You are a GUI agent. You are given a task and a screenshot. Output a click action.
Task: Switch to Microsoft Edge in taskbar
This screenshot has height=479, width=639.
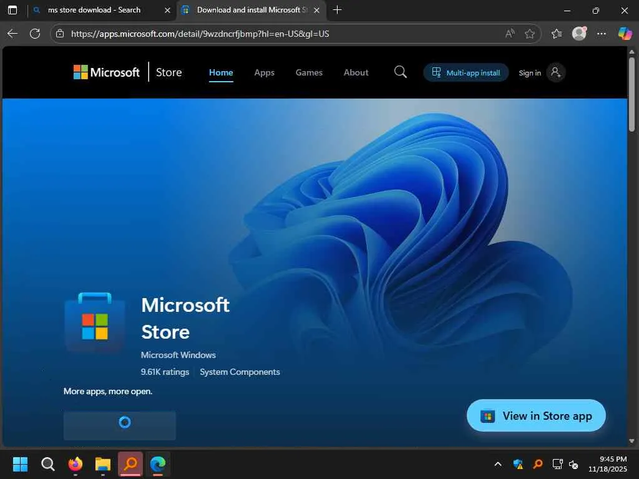click(x=158, y=463)
